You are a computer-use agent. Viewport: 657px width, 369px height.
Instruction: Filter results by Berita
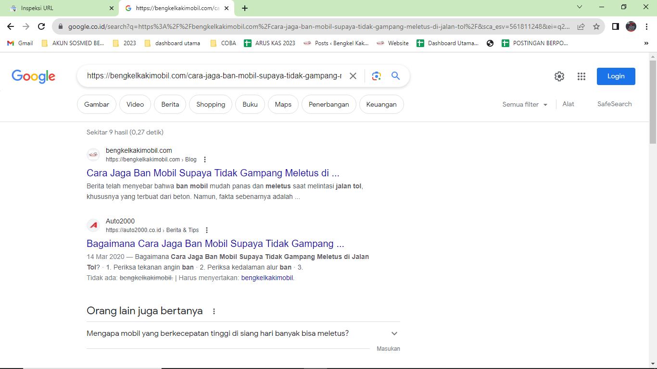point(170,104)
